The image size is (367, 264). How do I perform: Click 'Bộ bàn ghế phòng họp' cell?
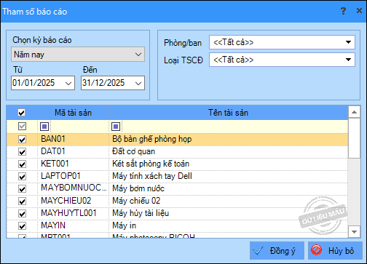pos(228,139)
